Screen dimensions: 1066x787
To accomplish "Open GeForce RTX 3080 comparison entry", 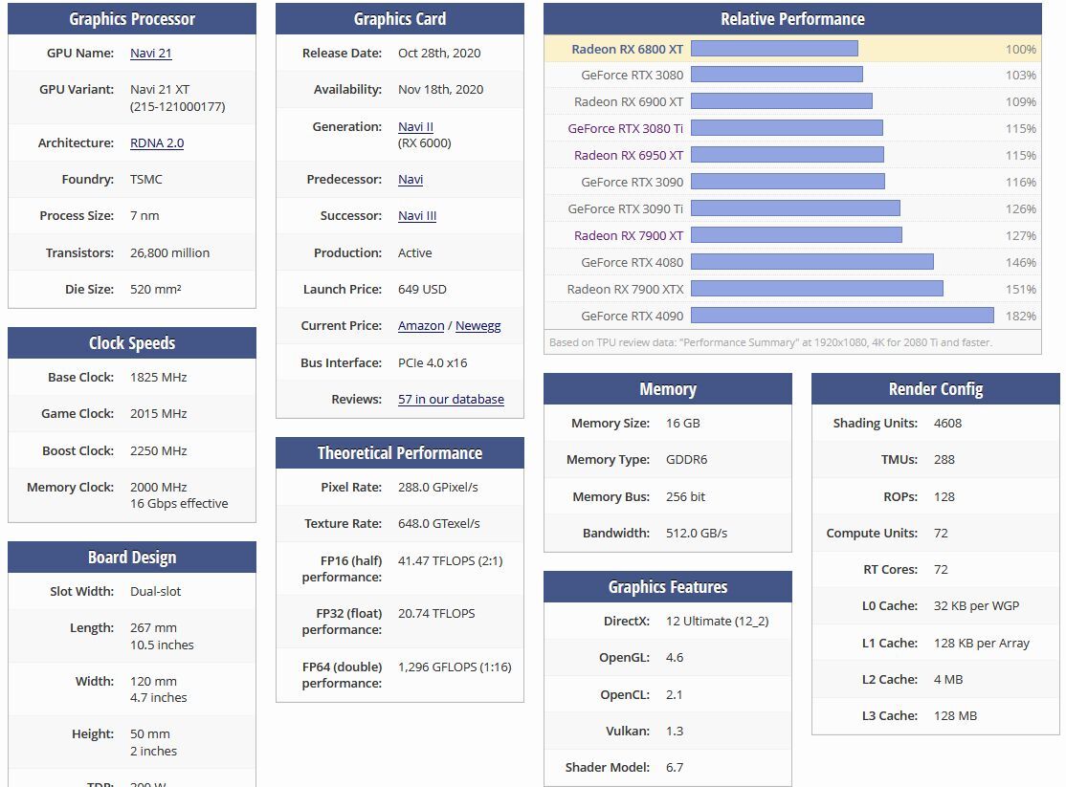I will [x=633, y=75].
